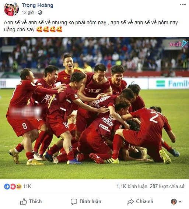Click the small avatar beside dropdown arrow
This screenshot has height=209, width=189.
[174, 202]
